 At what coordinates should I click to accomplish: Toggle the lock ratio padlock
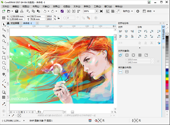click(x=59, y=18)
